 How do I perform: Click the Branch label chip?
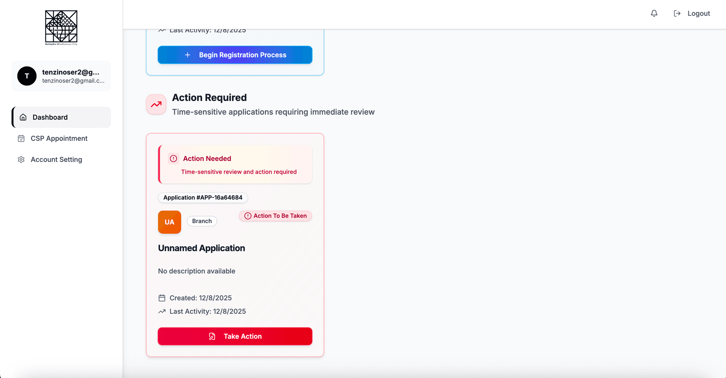coord(202,221)
